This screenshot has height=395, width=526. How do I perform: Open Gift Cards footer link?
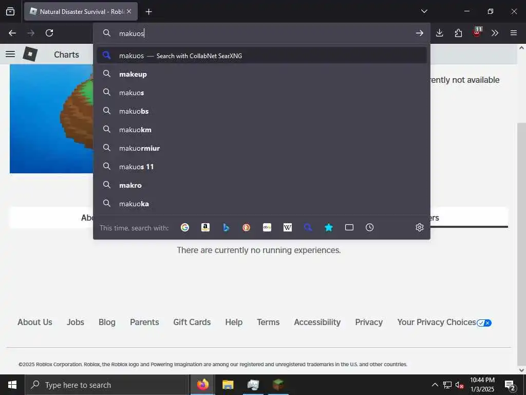[192, 322]
